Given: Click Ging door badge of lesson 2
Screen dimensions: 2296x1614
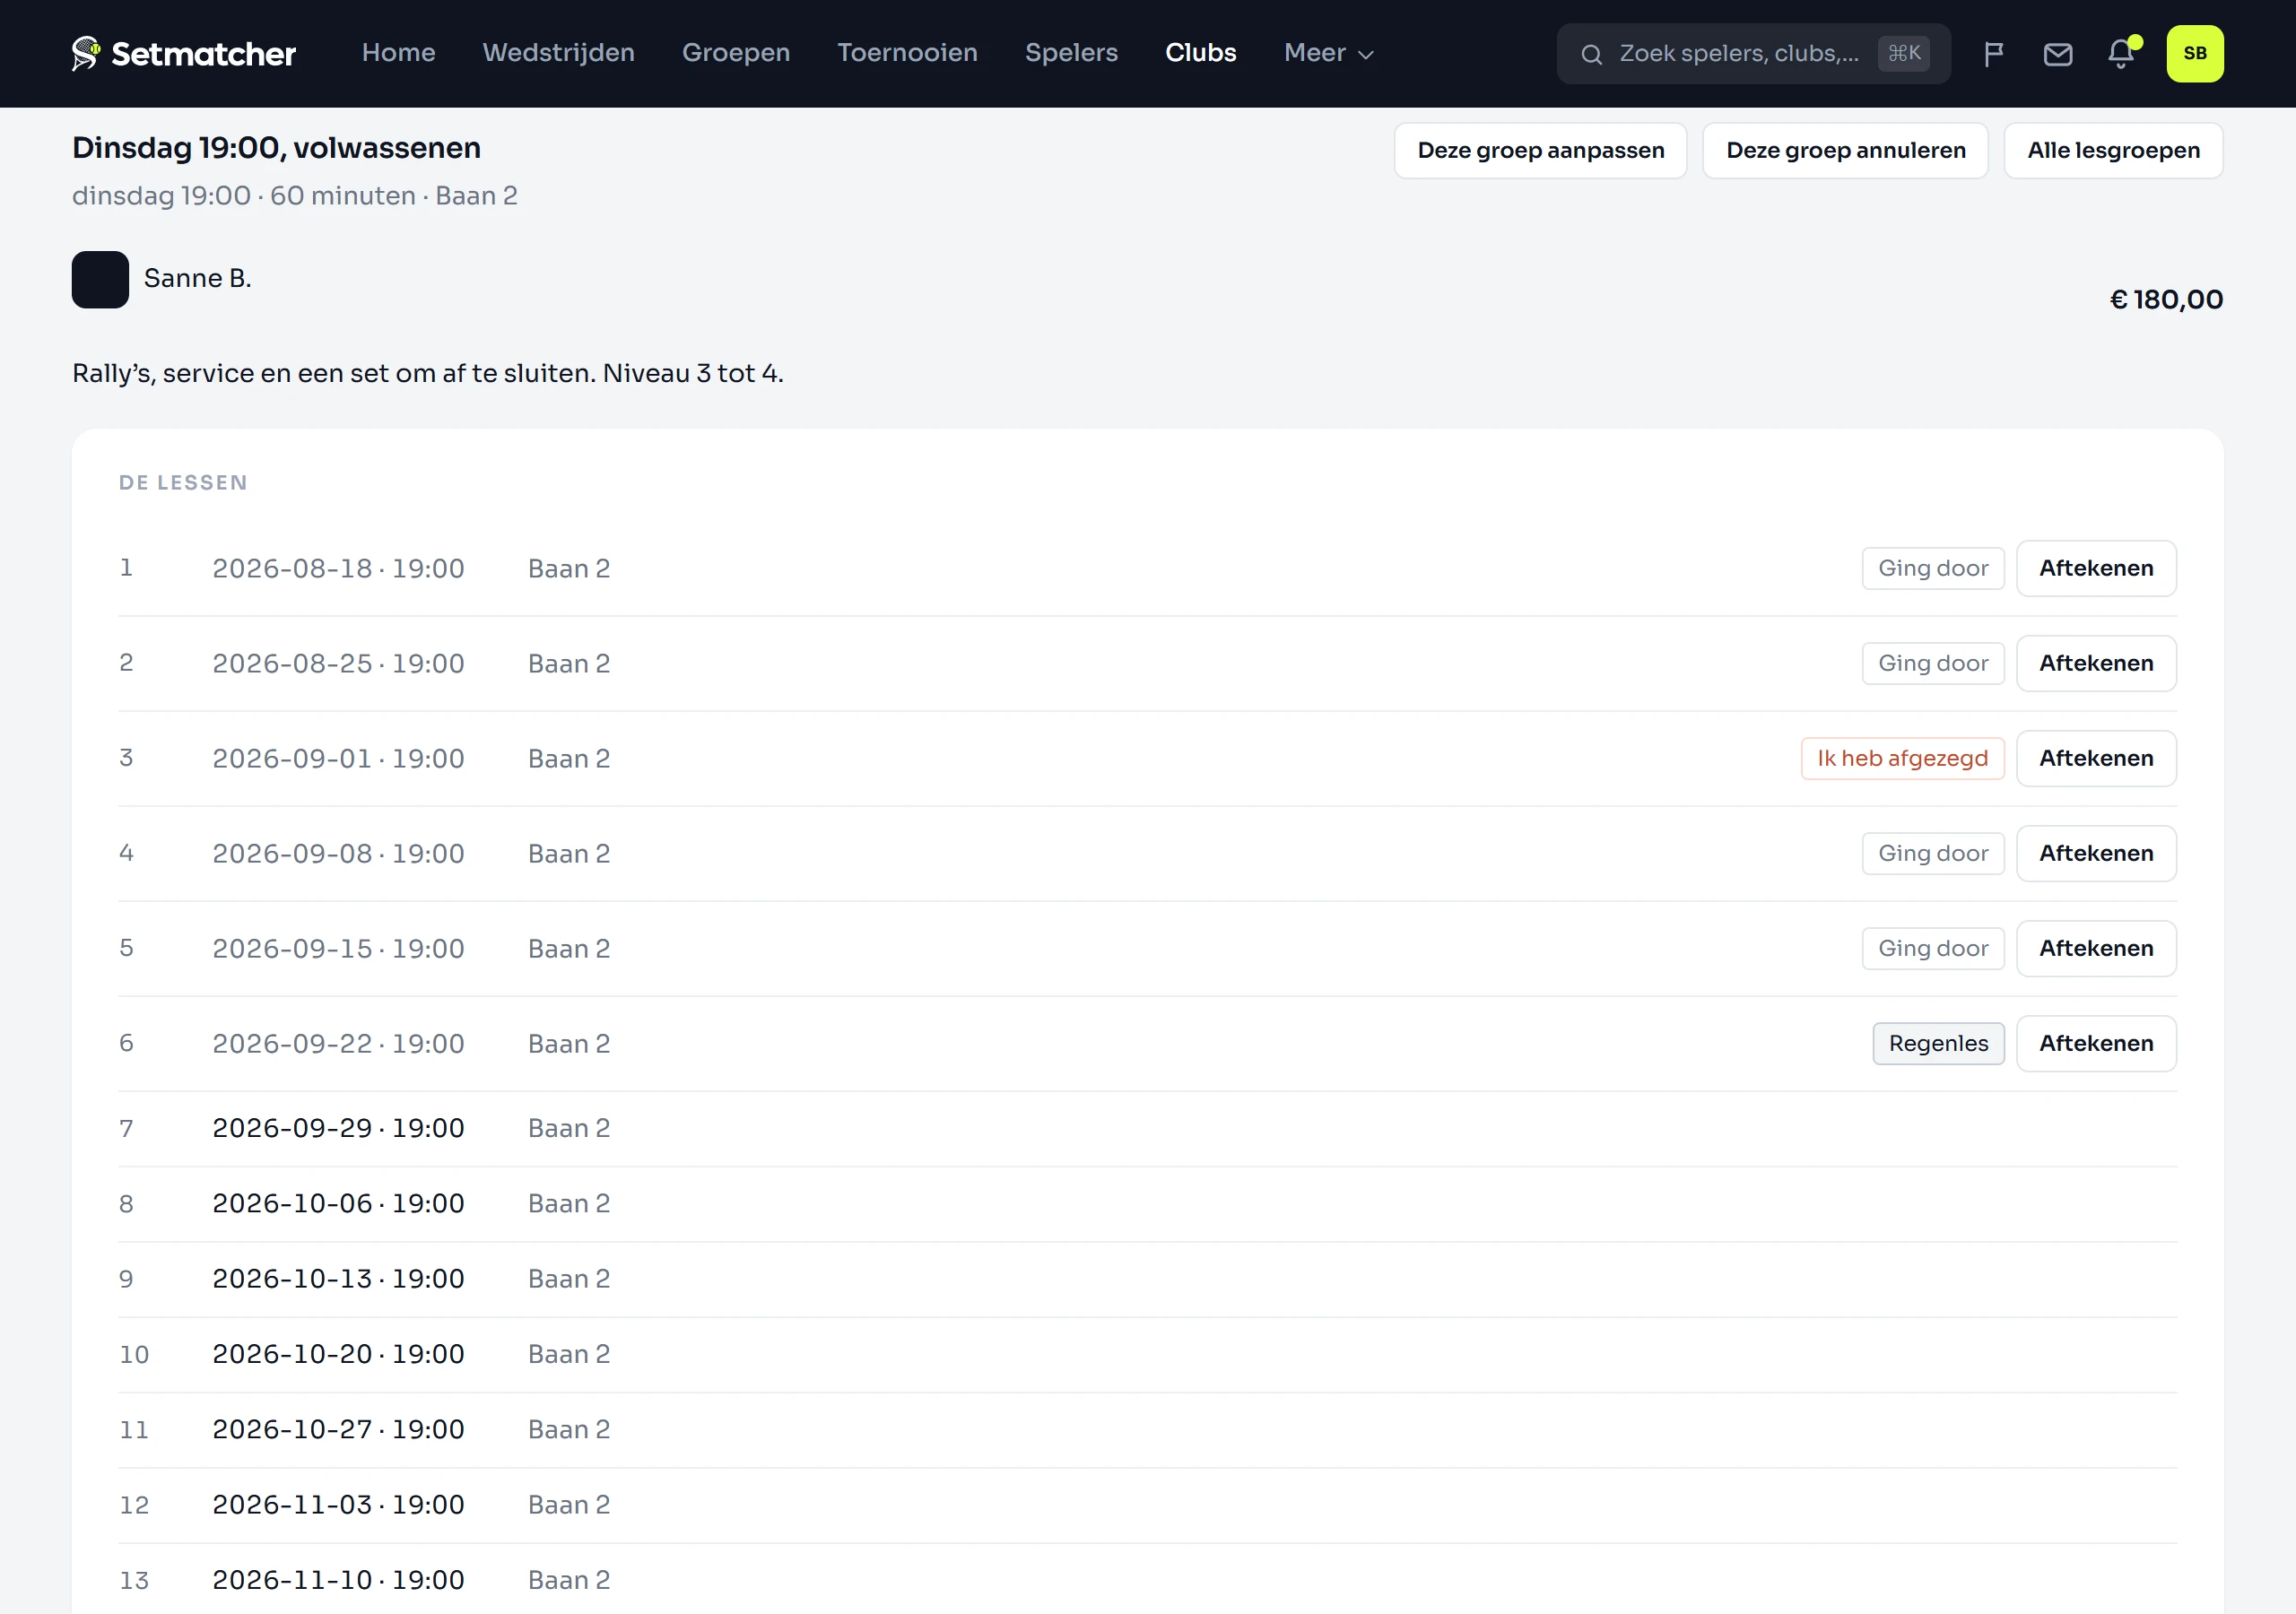Looking at the screenshot, I should click(x=1932, y=663).
